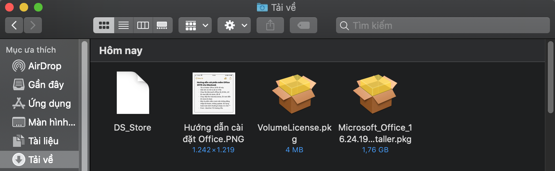Click the Ứng dụng applications icon
The image size is (555, 171).
pos(18,104)
